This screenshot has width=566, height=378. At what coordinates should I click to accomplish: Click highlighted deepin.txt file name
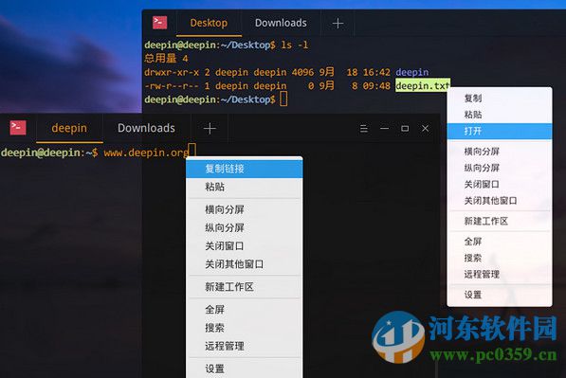tap(423, 86)
